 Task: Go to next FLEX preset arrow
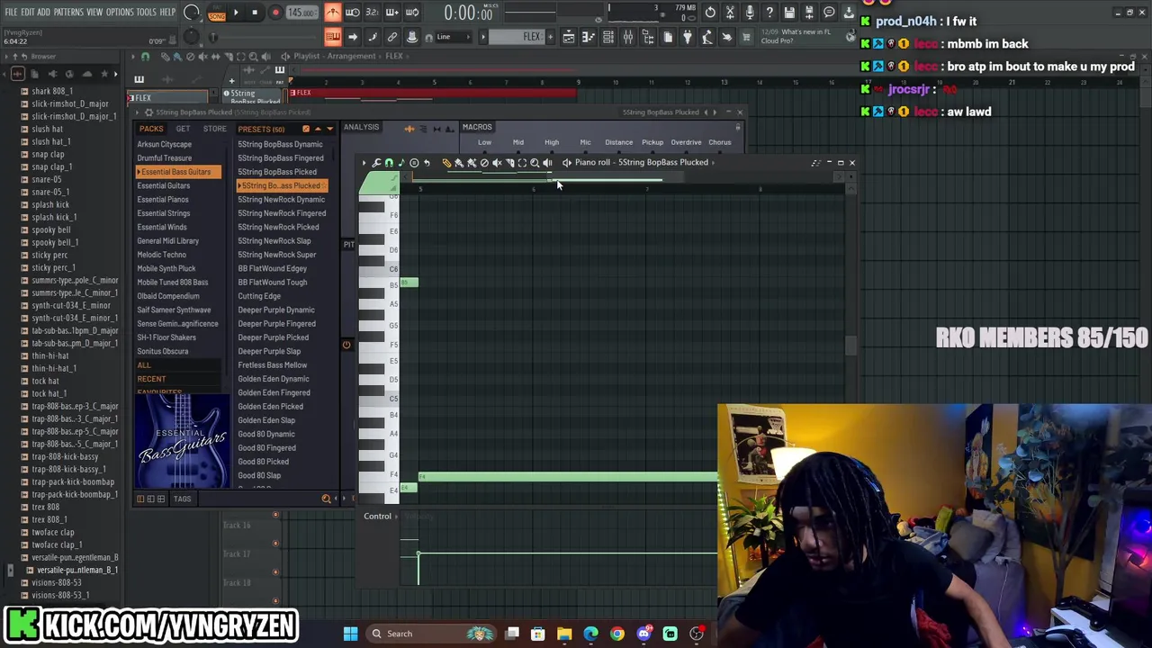coord(716,112)
